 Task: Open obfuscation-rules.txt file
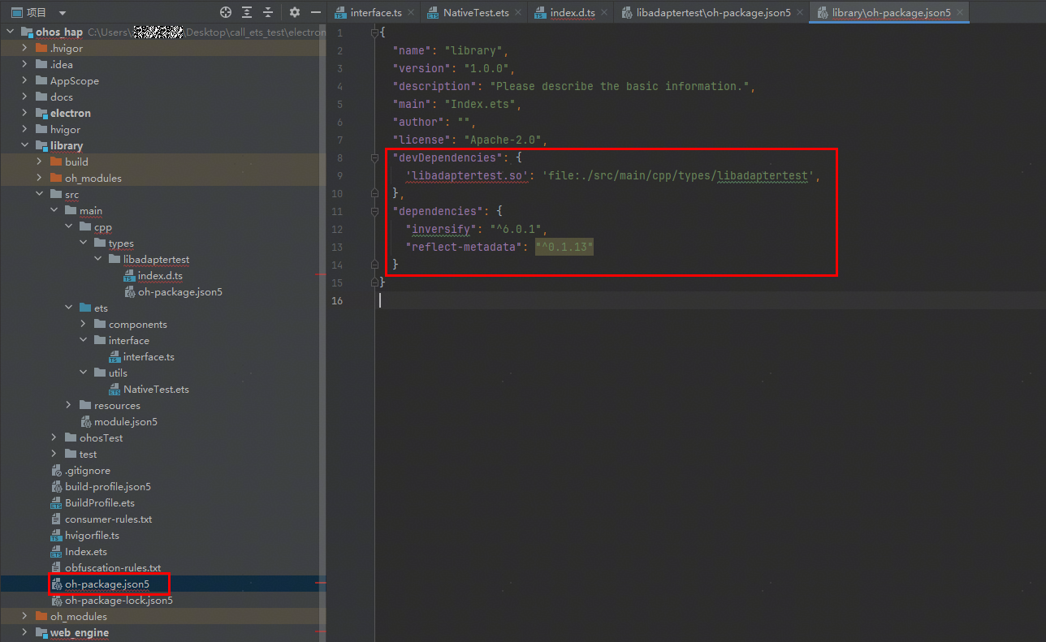113,568
